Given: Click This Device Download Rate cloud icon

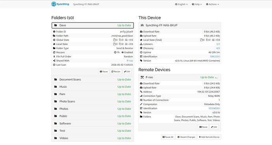Looking at the screenshot, I should 141,31.
